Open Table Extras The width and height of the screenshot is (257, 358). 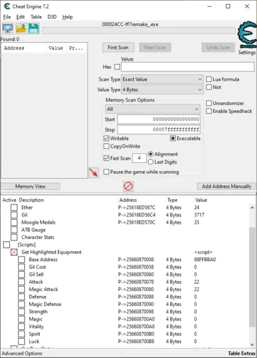click(x=242, y=353)
